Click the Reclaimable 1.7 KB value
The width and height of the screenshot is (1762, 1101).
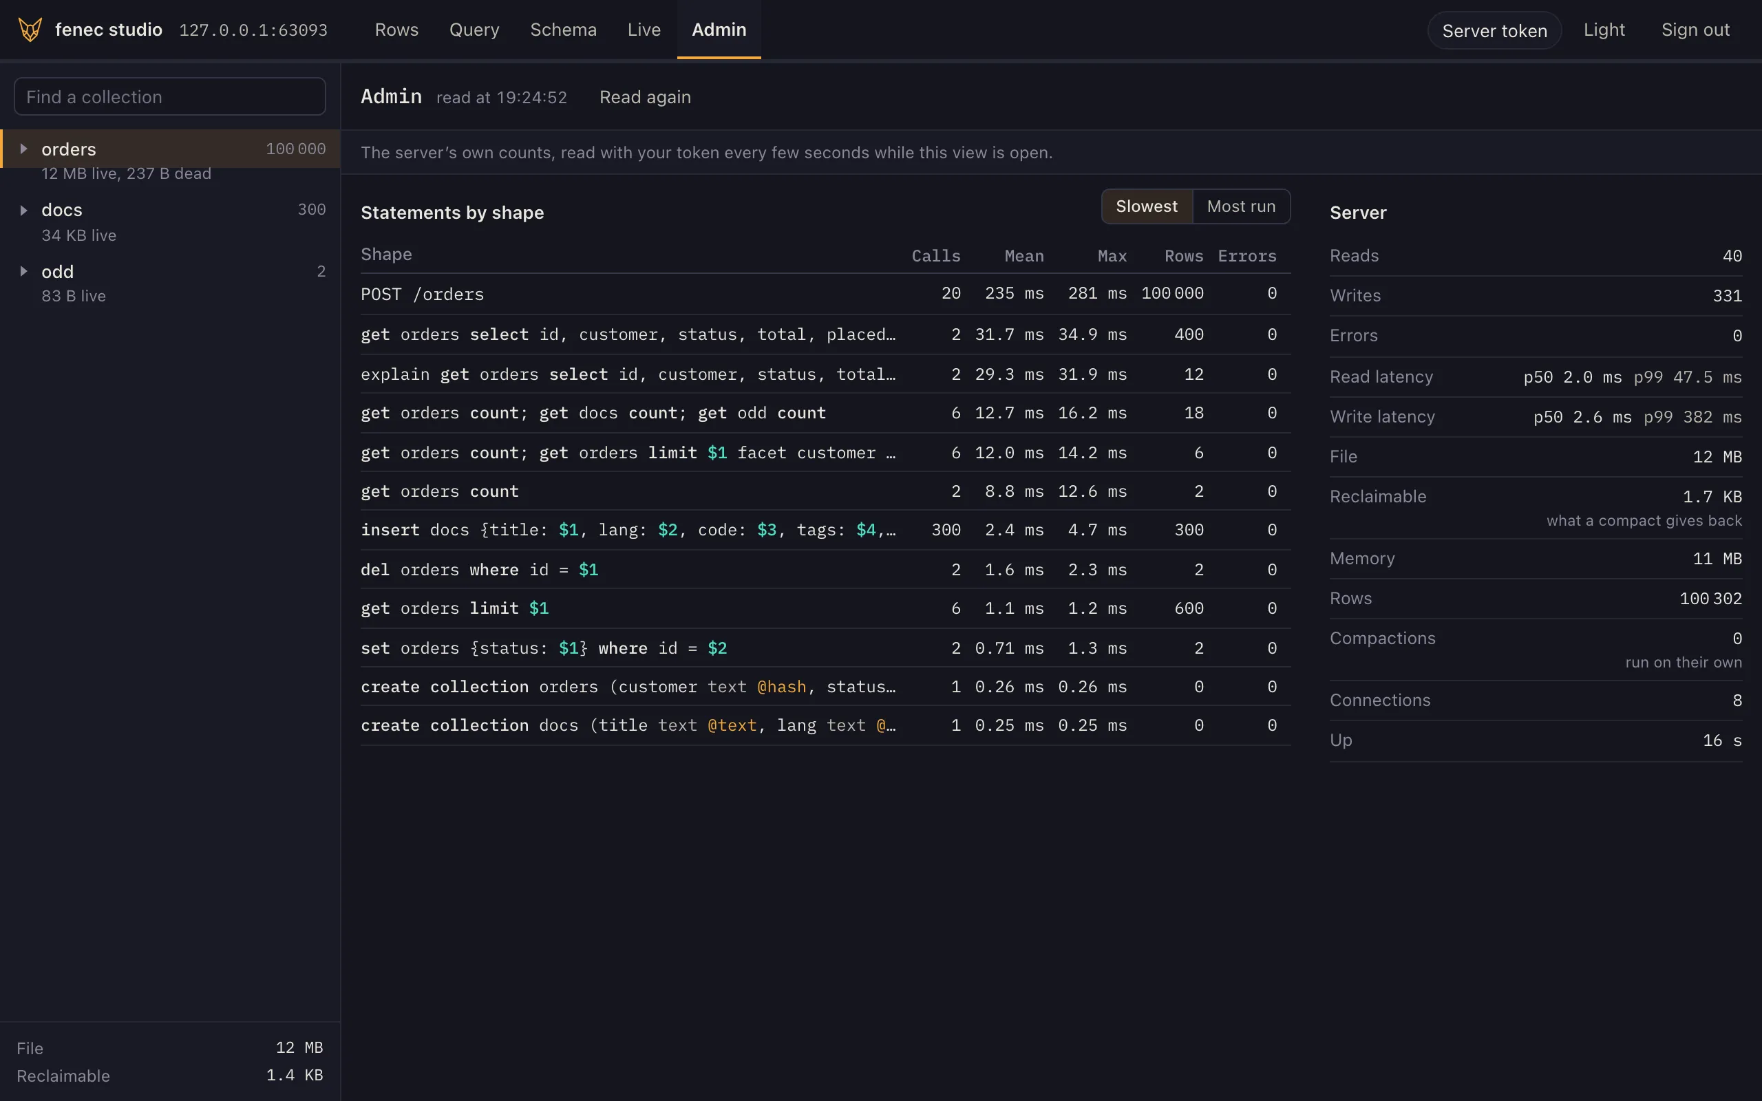(1712, 498)
